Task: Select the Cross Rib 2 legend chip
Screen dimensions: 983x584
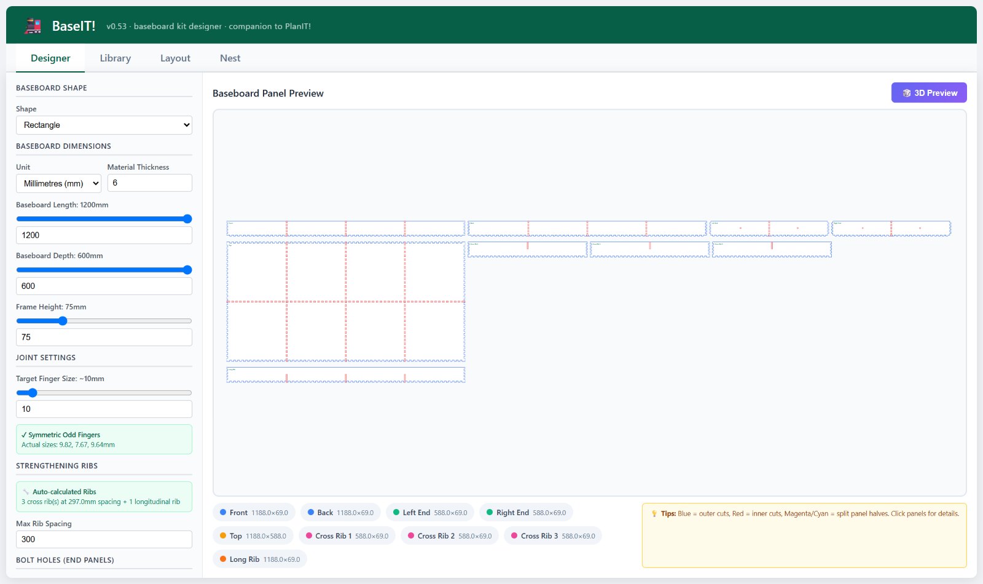Action: tap(450, 536)
